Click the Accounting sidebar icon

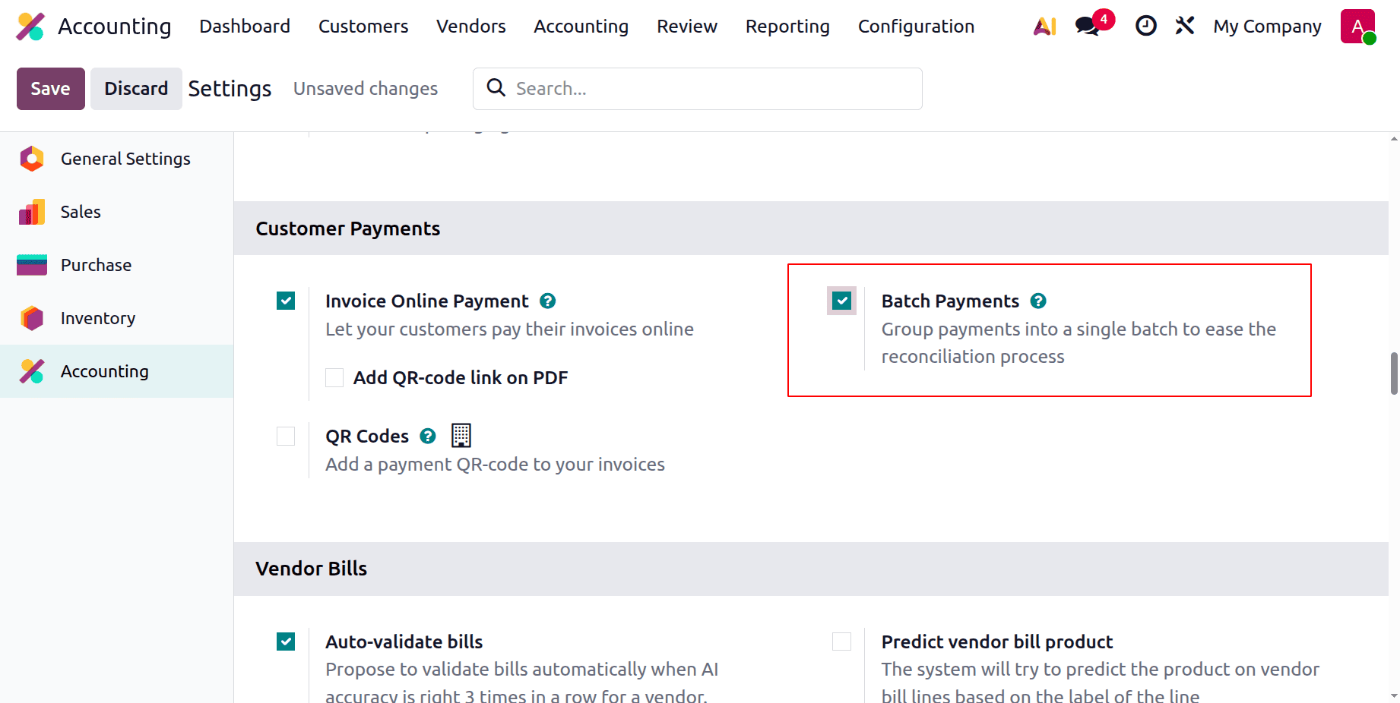pyautogui.click(x=32, y=371)
